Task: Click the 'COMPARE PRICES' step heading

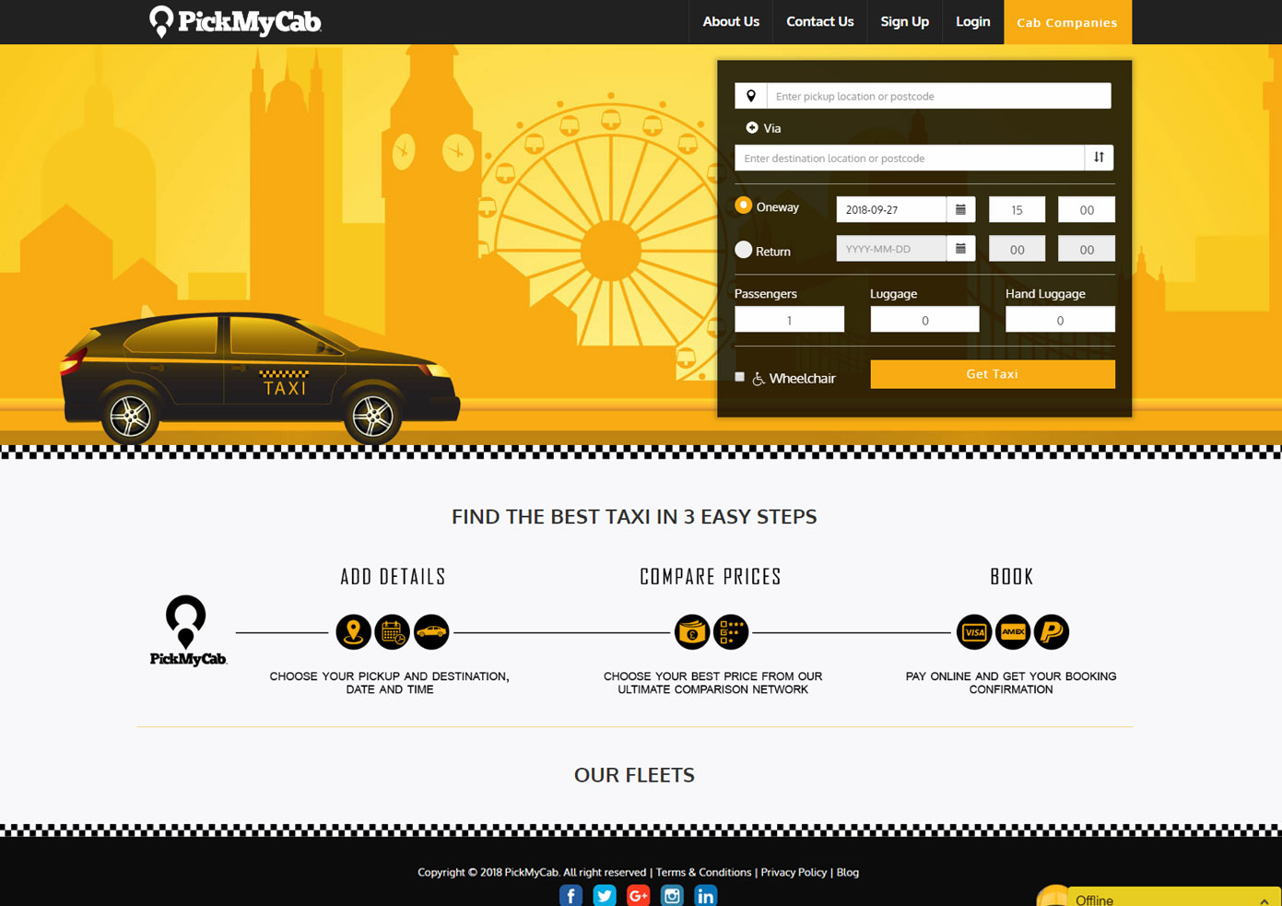Action: pos(711,577)
